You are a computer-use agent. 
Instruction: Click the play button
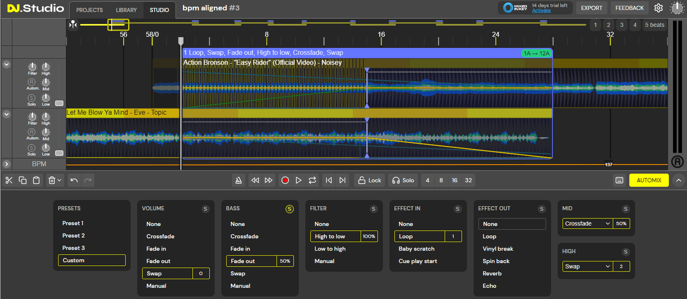[298, 180]
